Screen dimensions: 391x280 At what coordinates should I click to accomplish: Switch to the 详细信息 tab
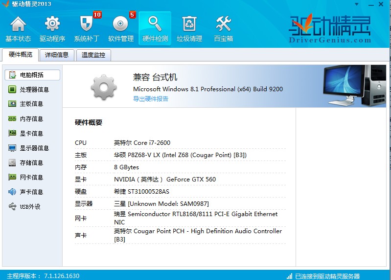(57, 55)
